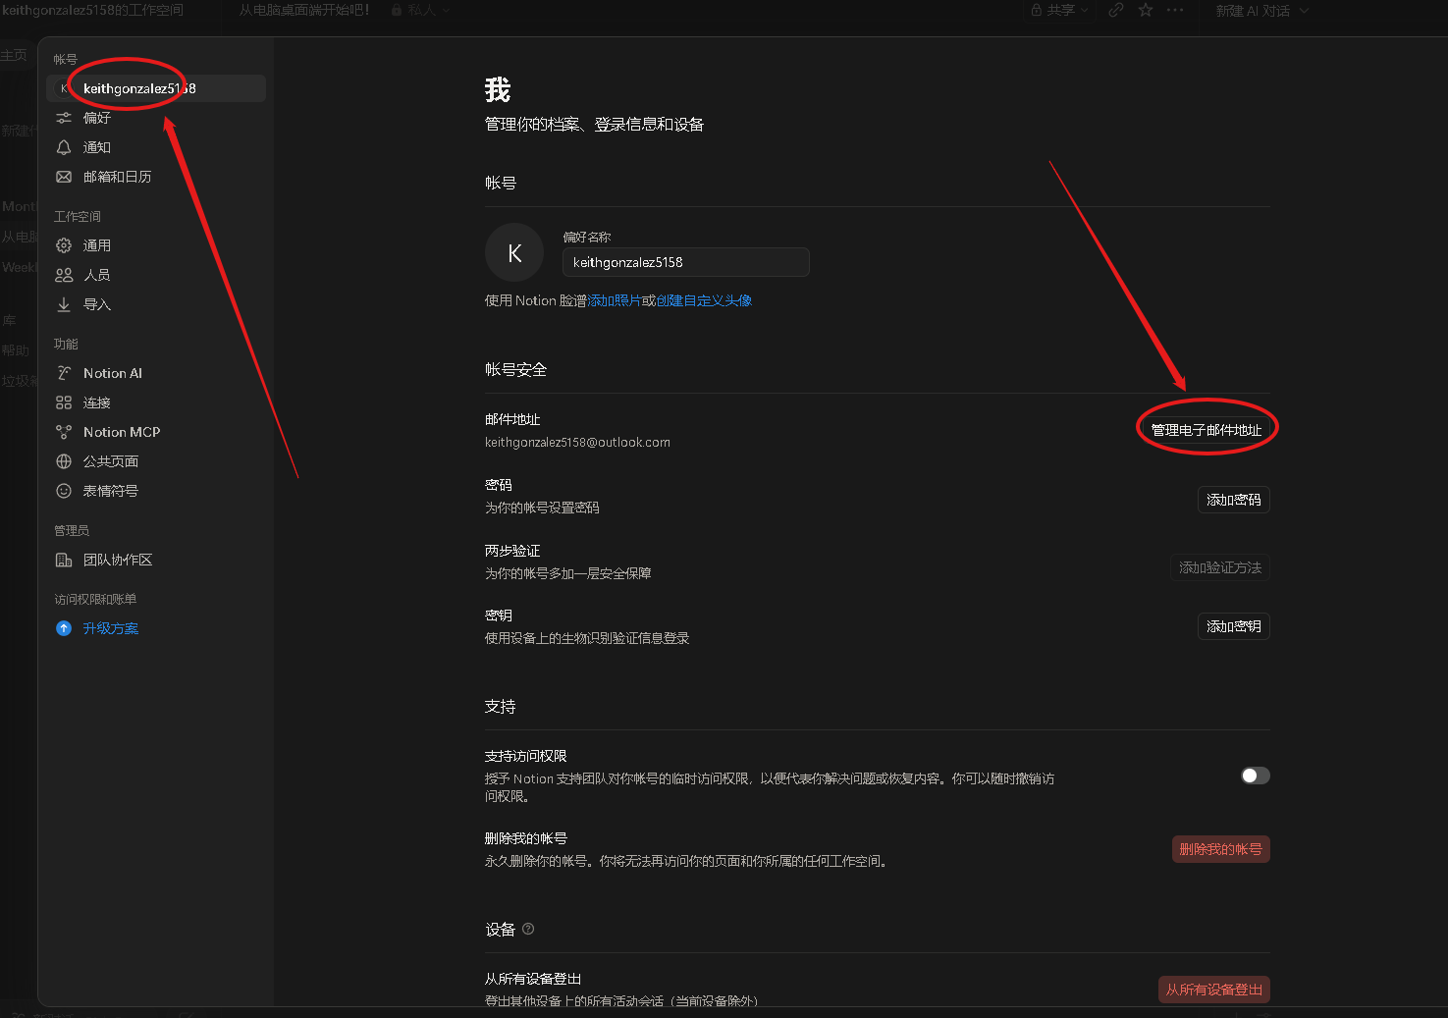Image resolution: width=1448 pixels, height=1018 pixels.
Task: Click the 从所有设备登出 button
Action: tap(1214, 990)
